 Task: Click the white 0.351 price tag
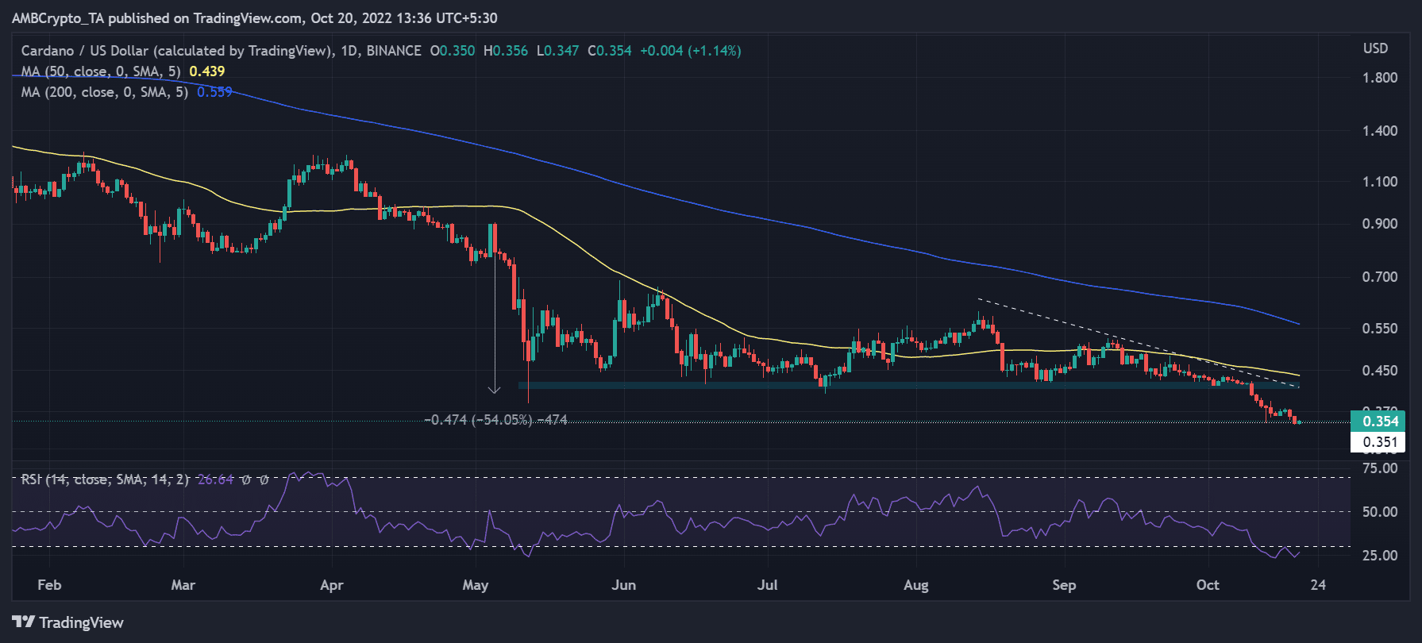[x=1378, y=442]
